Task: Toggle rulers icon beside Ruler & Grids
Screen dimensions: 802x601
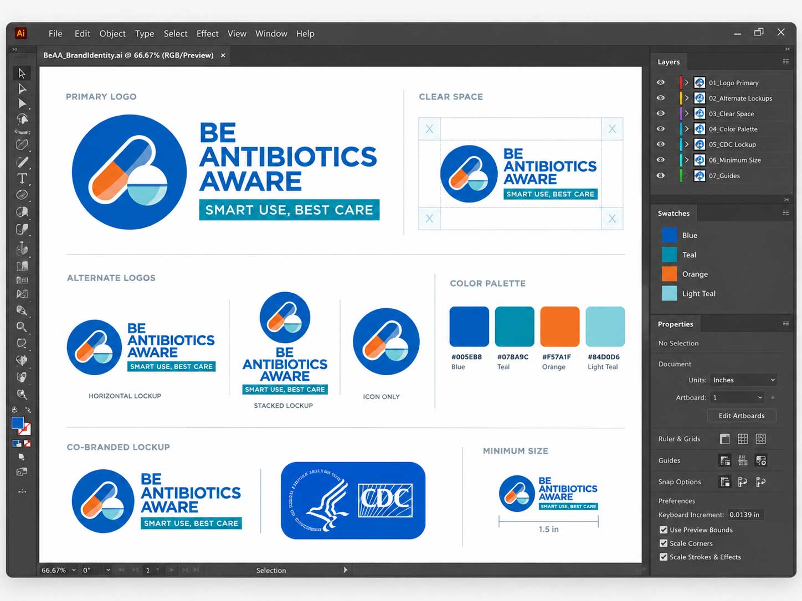Action: click(724, 439)
